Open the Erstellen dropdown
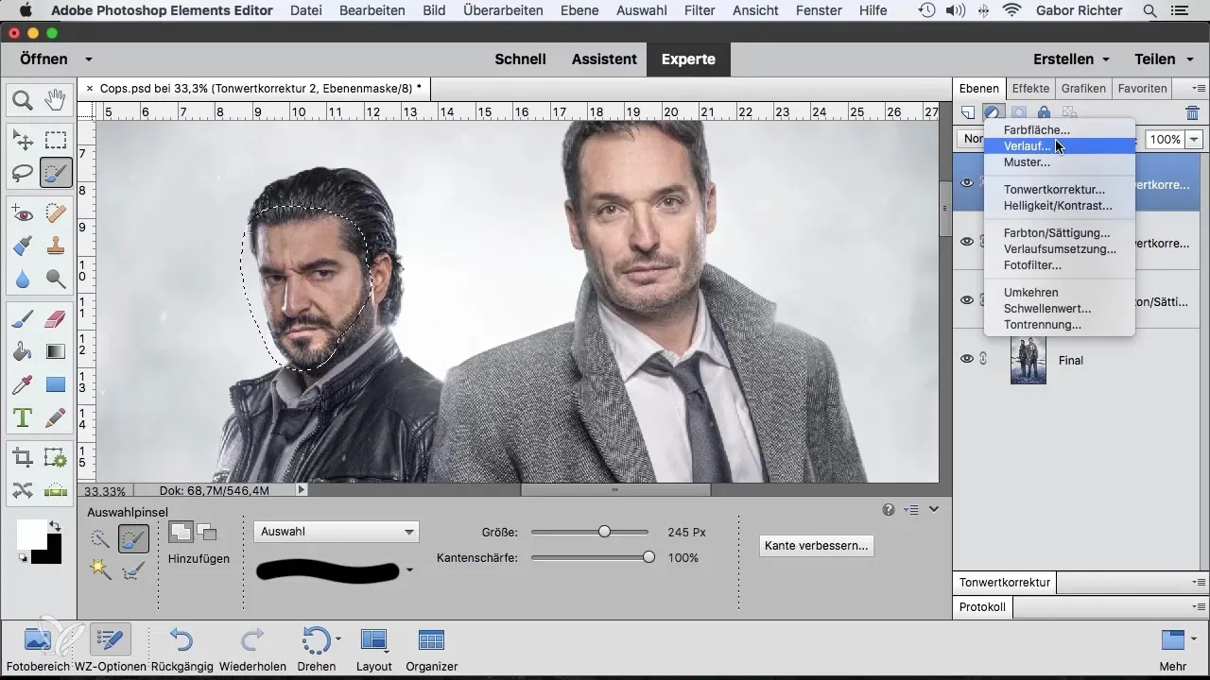The image size is (1210, 680). pos(1071,59)
